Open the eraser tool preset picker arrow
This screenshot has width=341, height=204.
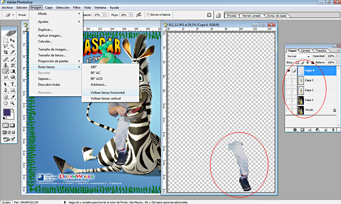coord(13,15)
